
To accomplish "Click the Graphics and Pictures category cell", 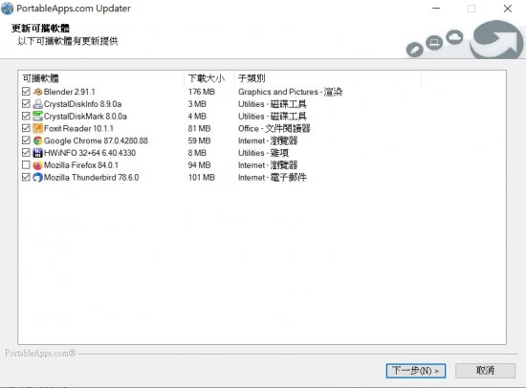I will 290,92.
